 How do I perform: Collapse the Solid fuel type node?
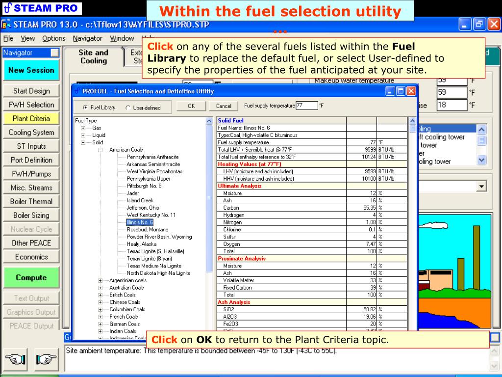coord(83,143)
